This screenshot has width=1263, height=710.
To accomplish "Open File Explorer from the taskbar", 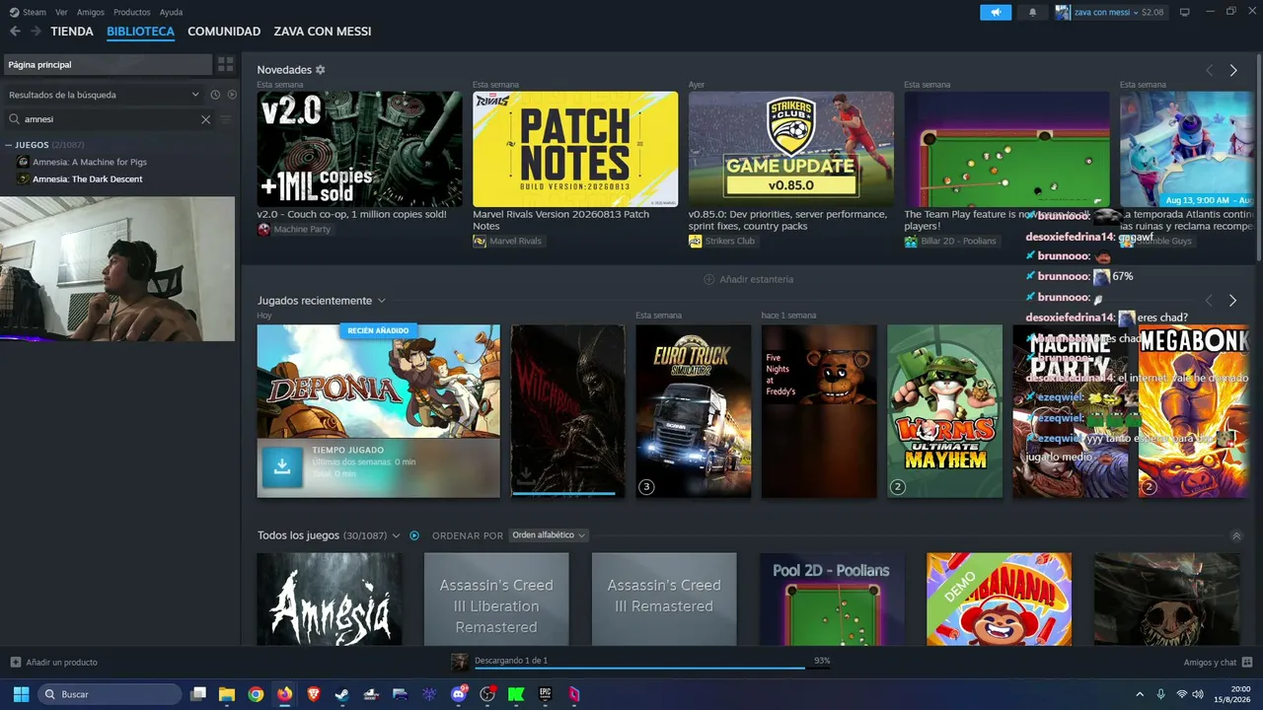I will pos(227,694).
